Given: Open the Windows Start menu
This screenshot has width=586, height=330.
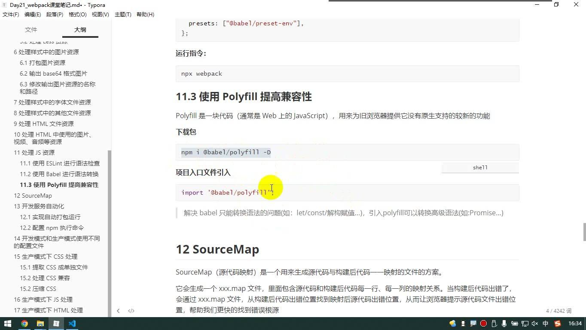Looking at the screenshot, I should click(x=8, y=324).
